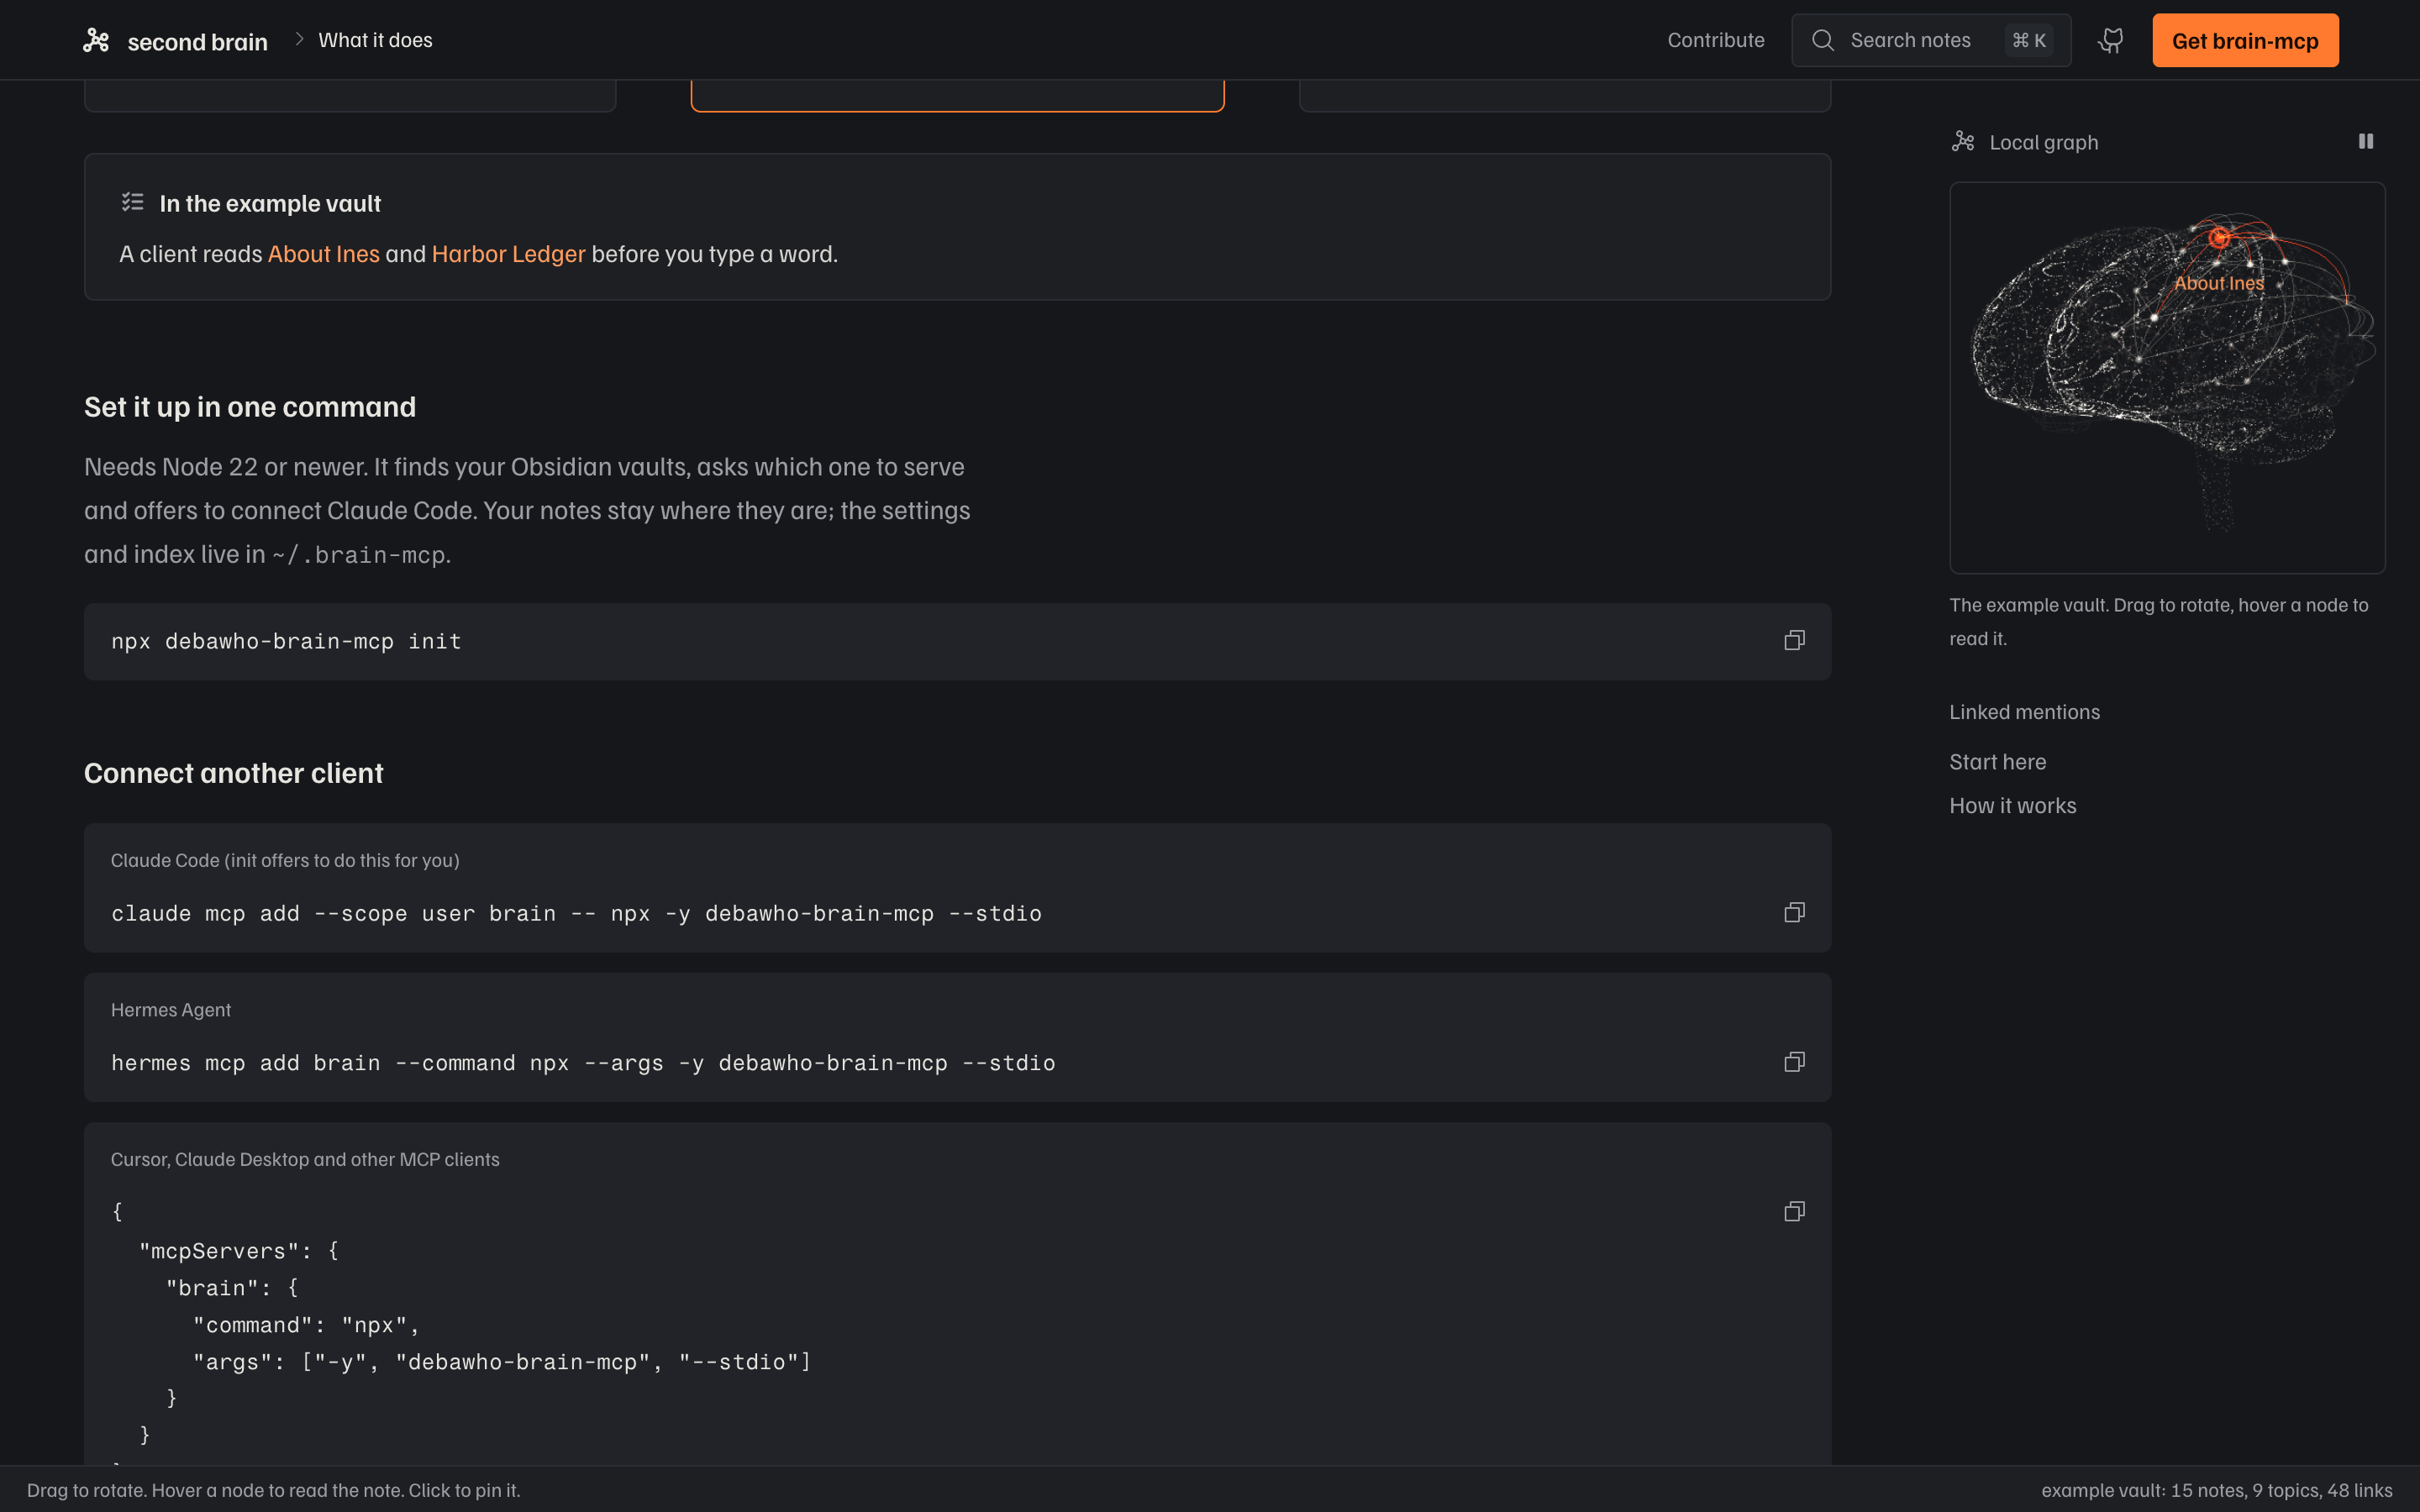Click the Drag to rotate status bar hint
The height and width of the screenshot is (1512, 2420).
[273, 1490]
